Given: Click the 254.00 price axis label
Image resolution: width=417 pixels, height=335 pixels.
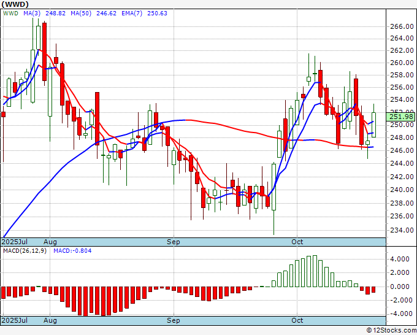Looking at the screenshot, I should click(402, 100).
